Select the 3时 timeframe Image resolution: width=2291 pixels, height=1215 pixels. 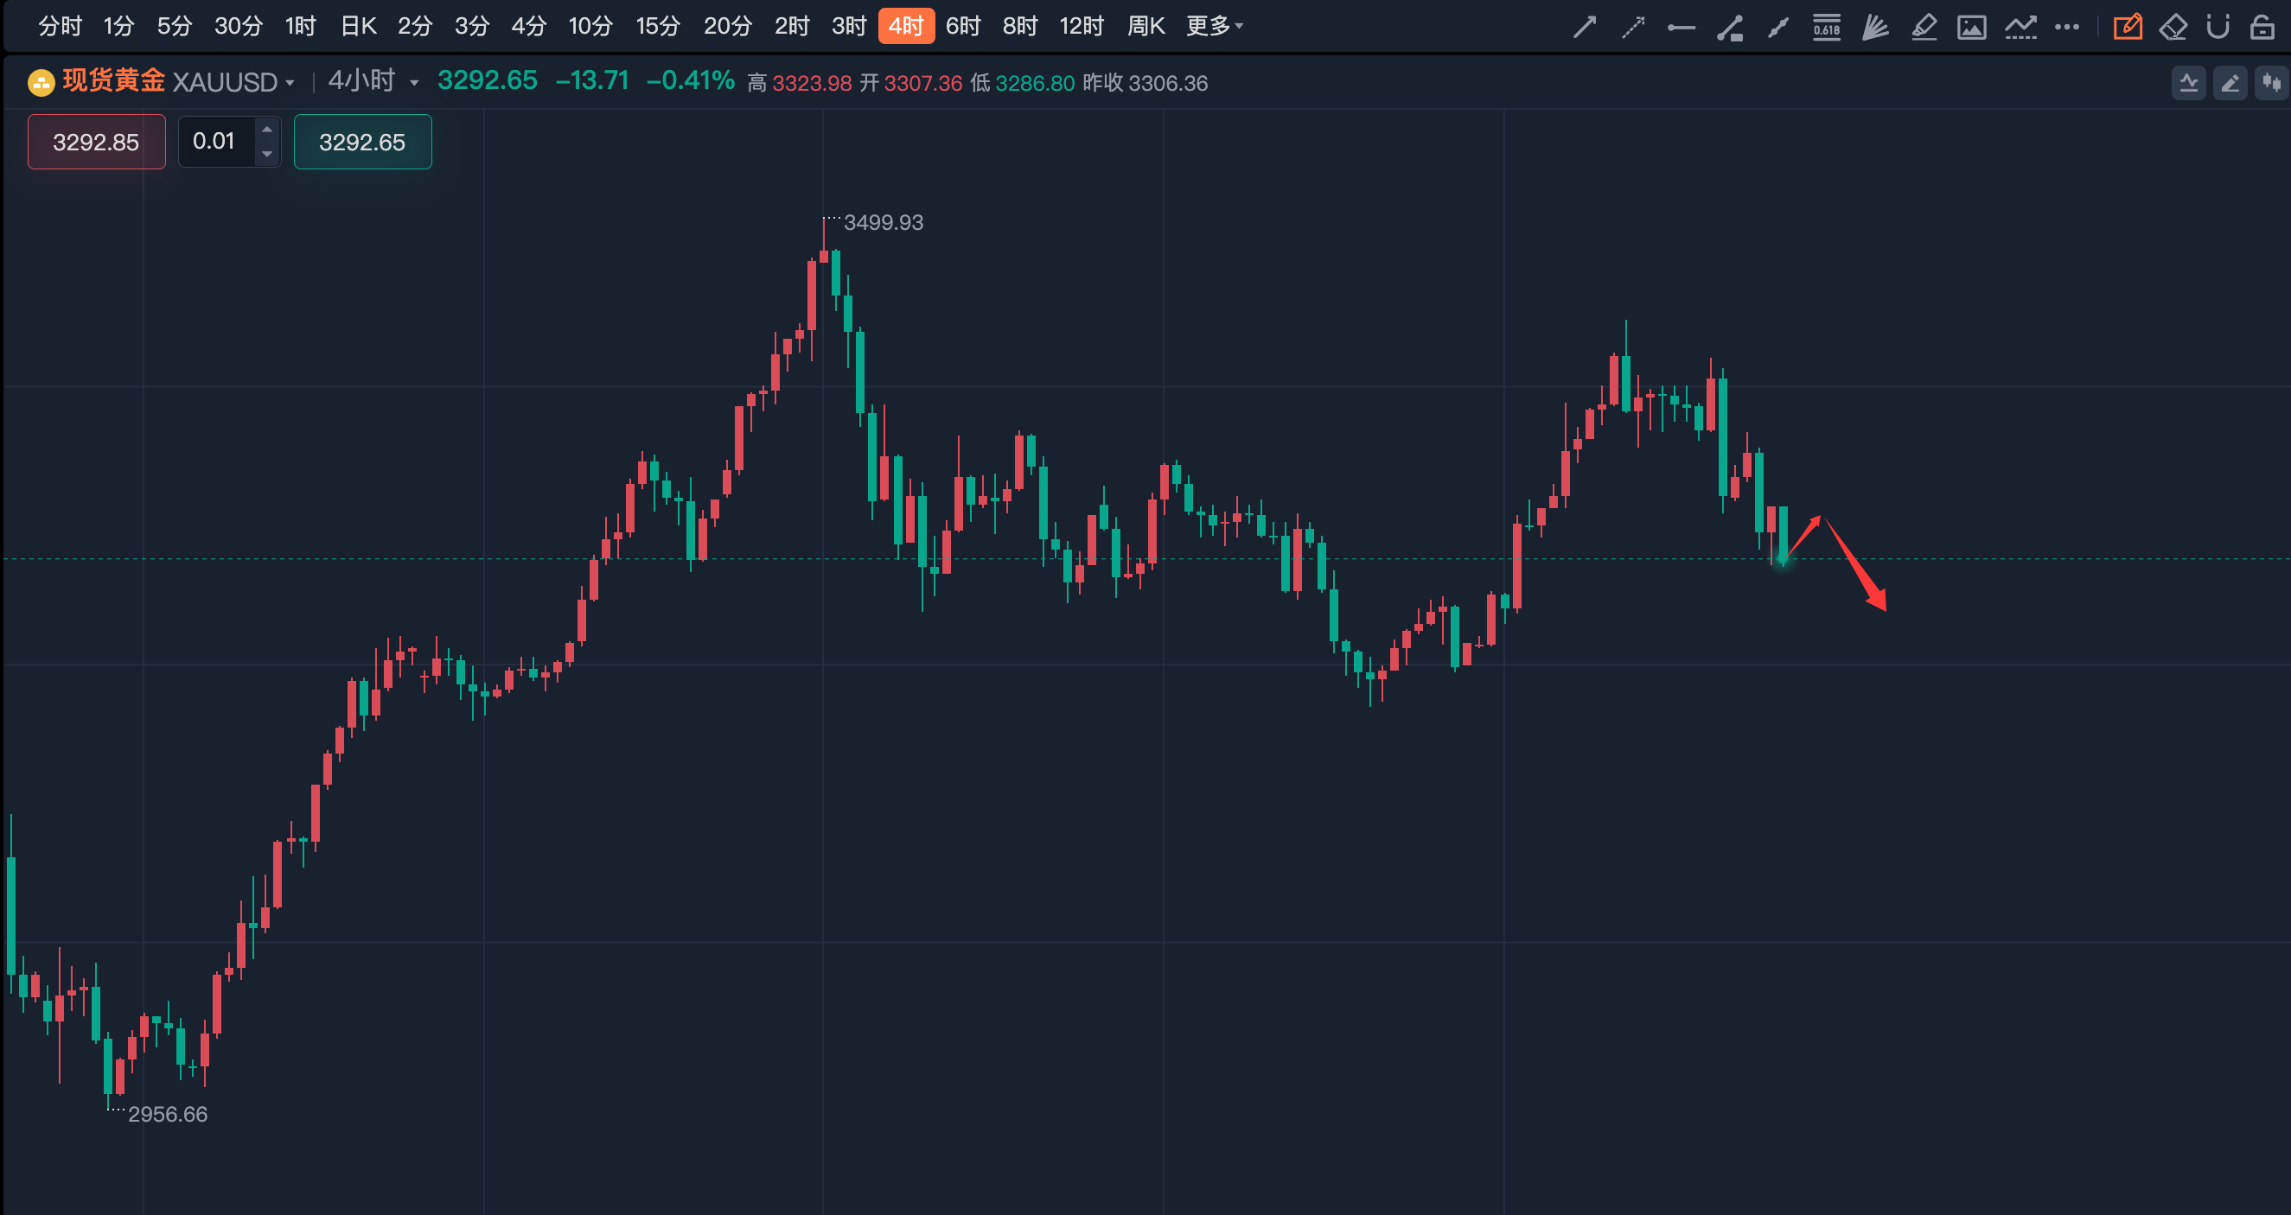tap(848, 27)
